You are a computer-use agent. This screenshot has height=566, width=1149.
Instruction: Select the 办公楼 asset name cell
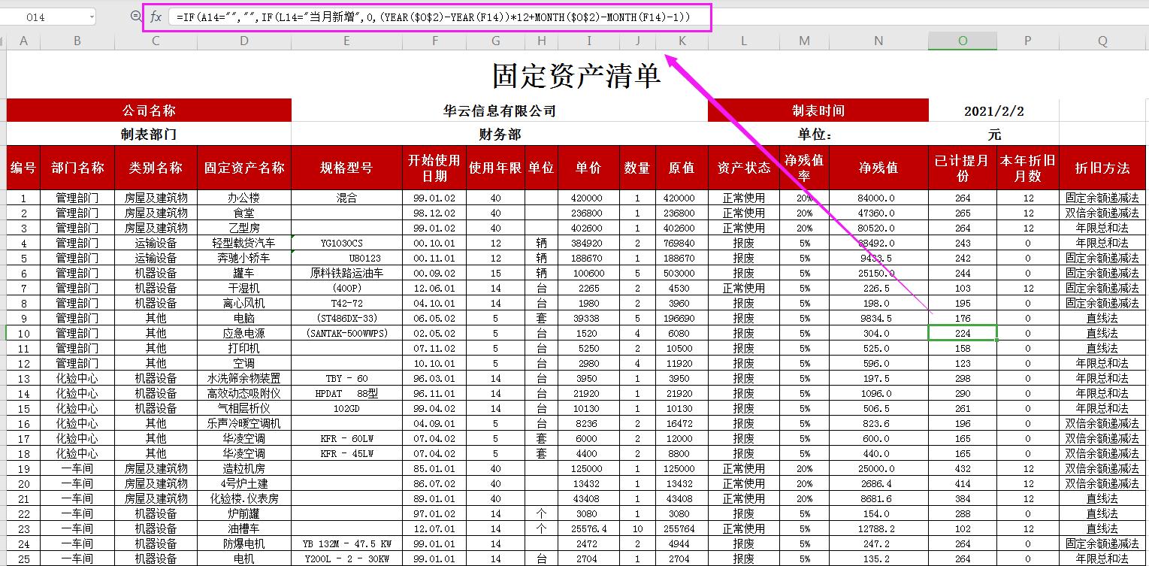coord(242,198)
